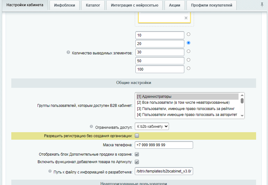
Task: Select radio button next to value 30
Action: click(x=188, y=51)
